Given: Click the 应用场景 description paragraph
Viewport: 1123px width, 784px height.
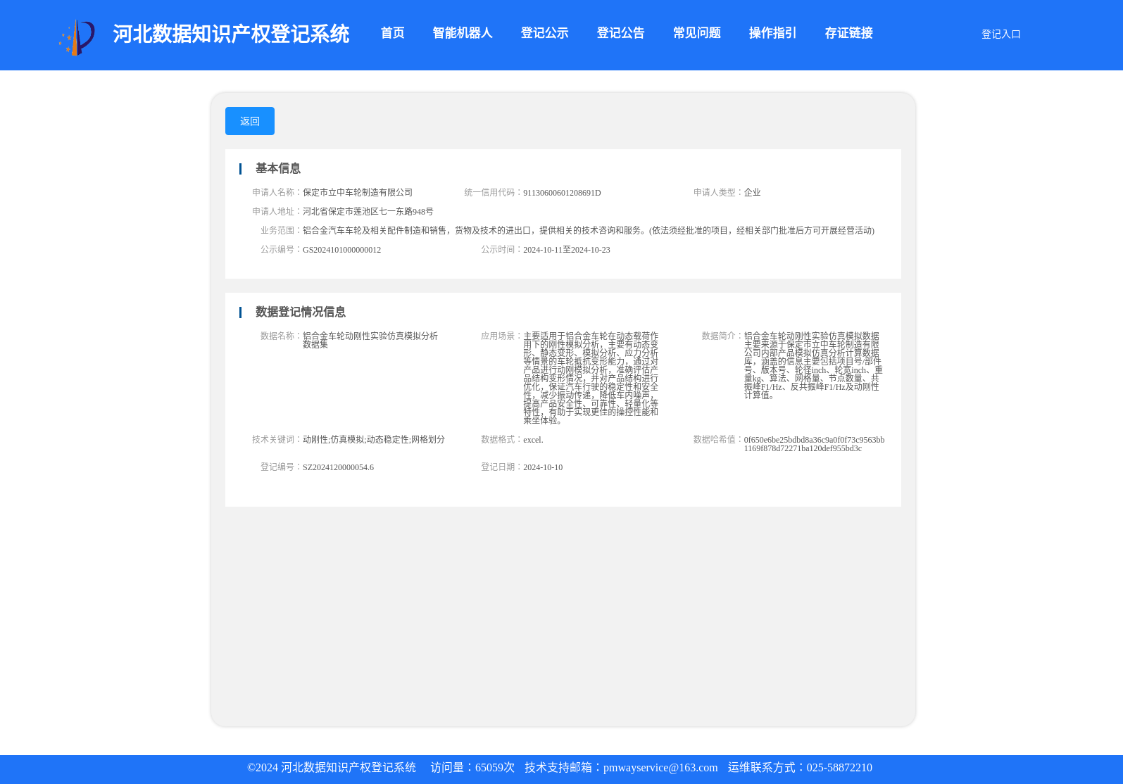Looking at the screenshot, I should click(x=591, y=378).
